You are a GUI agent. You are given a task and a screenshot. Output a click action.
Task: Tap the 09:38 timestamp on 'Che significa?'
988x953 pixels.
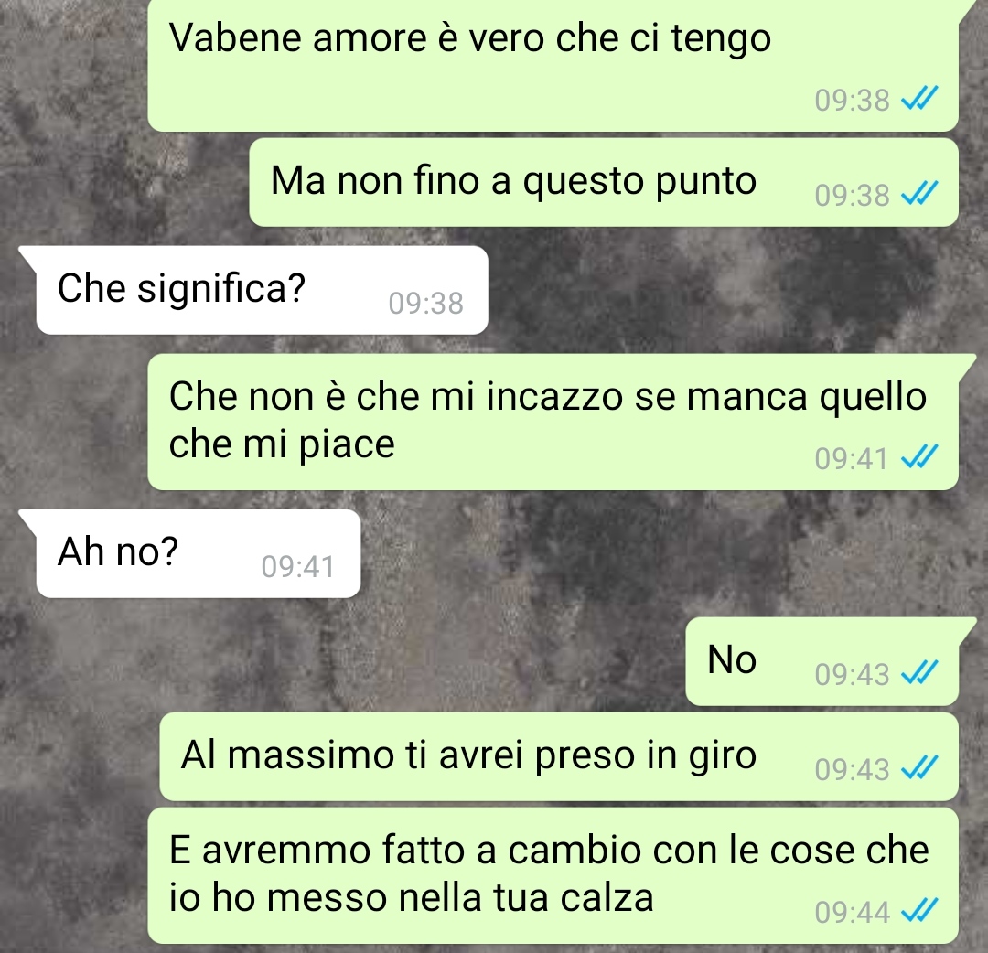tap(426, 304)
